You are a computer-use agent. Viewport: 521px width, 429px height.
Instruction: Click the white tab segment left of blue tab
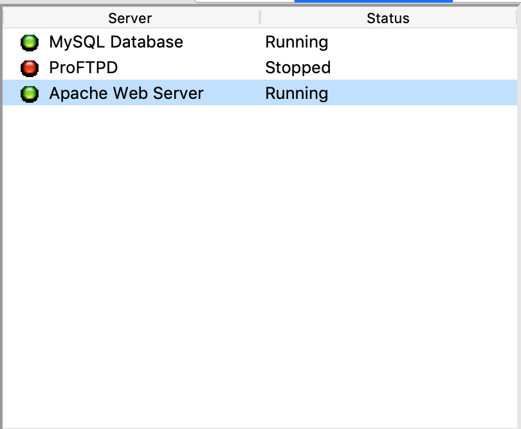tap(244, 1)
